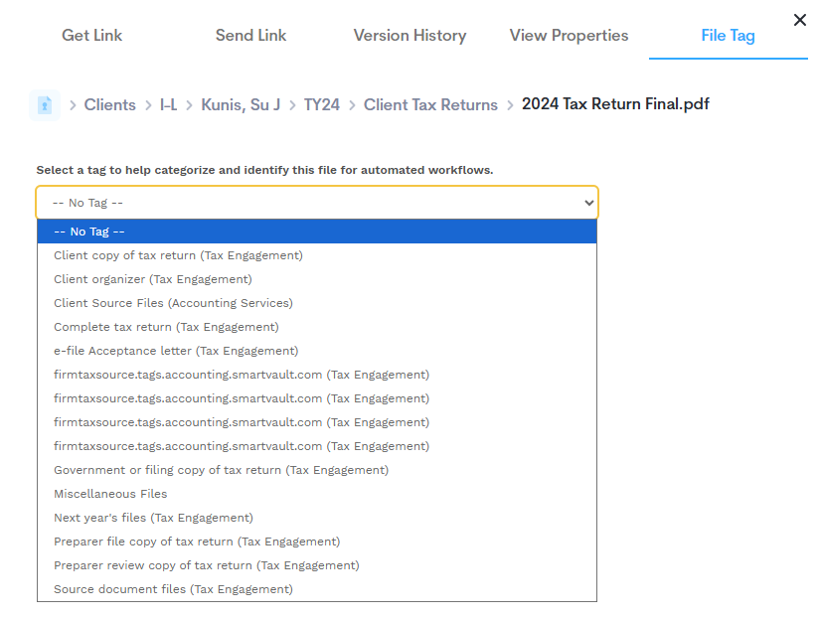Pick the Miscellaneous Files tag option

tap(110, 494)
